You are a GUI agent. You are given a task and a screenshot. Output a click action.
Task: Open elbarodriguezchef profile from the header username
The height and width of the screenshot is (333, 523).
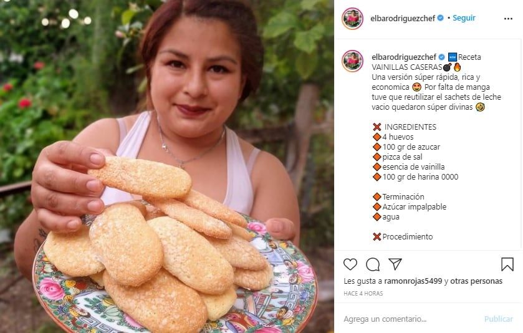point(403,19)
